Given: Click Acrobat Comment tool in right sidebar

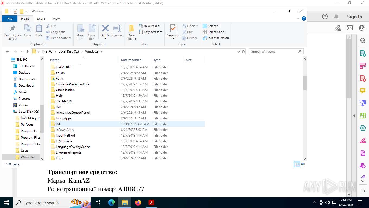Looking at the screenshot, I should pos(363,90).
